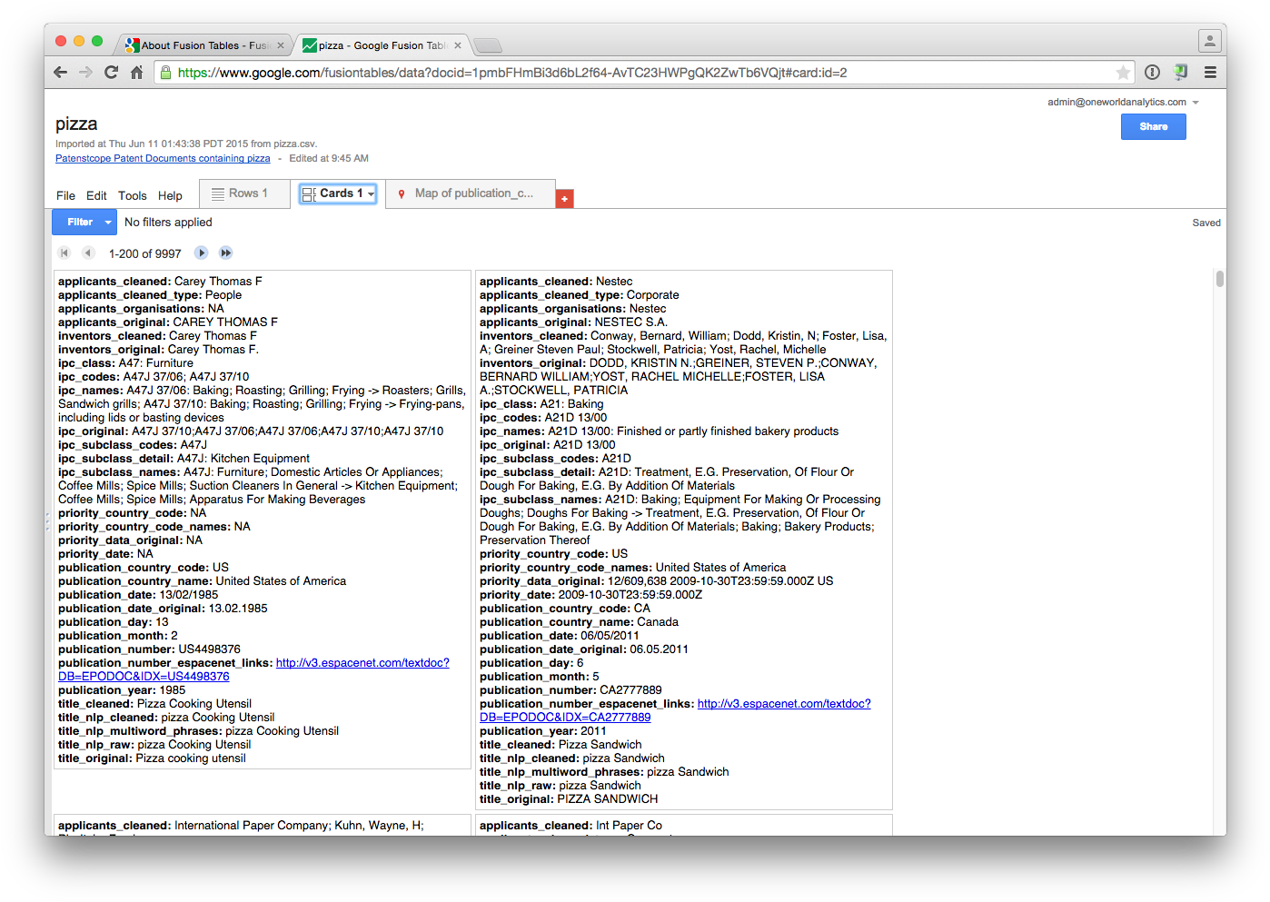Open the Patentscope Patent Documents containing pizza link
The height and width of the screenshot is (902, 1270).
point(163,158)
